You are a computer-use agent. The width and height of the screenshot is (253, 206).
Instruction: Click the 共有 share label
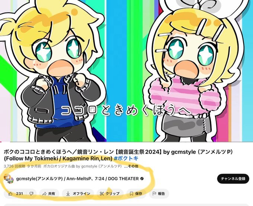pyautogui.click(x=52, y=194)
